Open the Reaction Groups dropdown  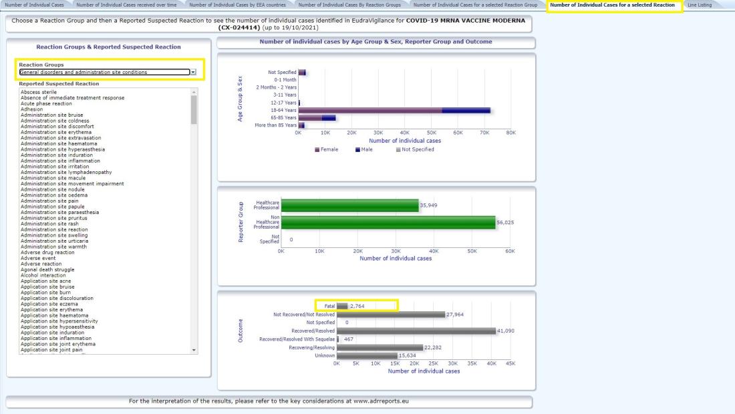coord(193,72)
